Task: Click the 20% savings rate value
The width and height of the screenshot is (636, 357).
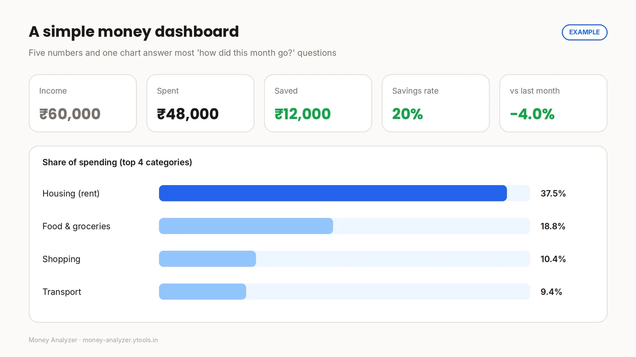Action: click(x=408, y=114)
